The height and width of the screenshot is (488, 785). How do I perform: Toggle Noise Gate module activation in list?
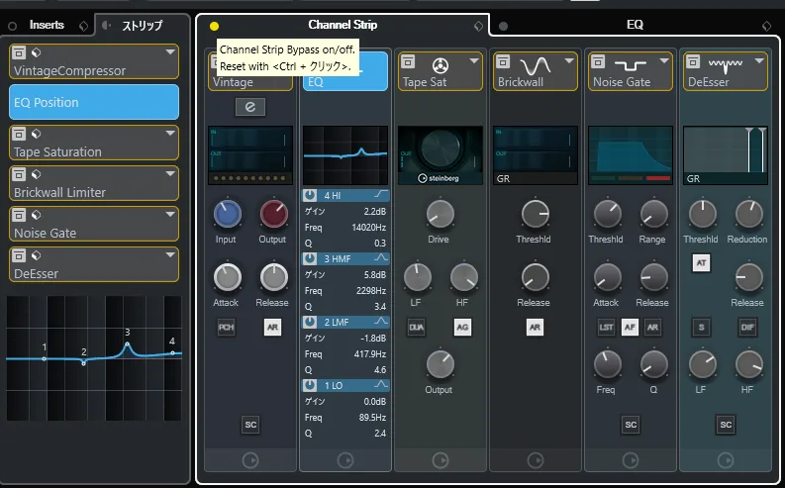(x=19, y=215)
